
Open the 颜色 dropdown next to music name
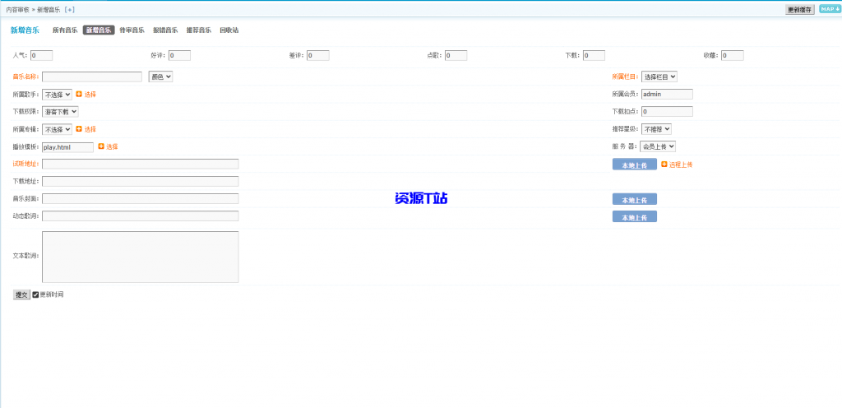click(x=160, y=76)
